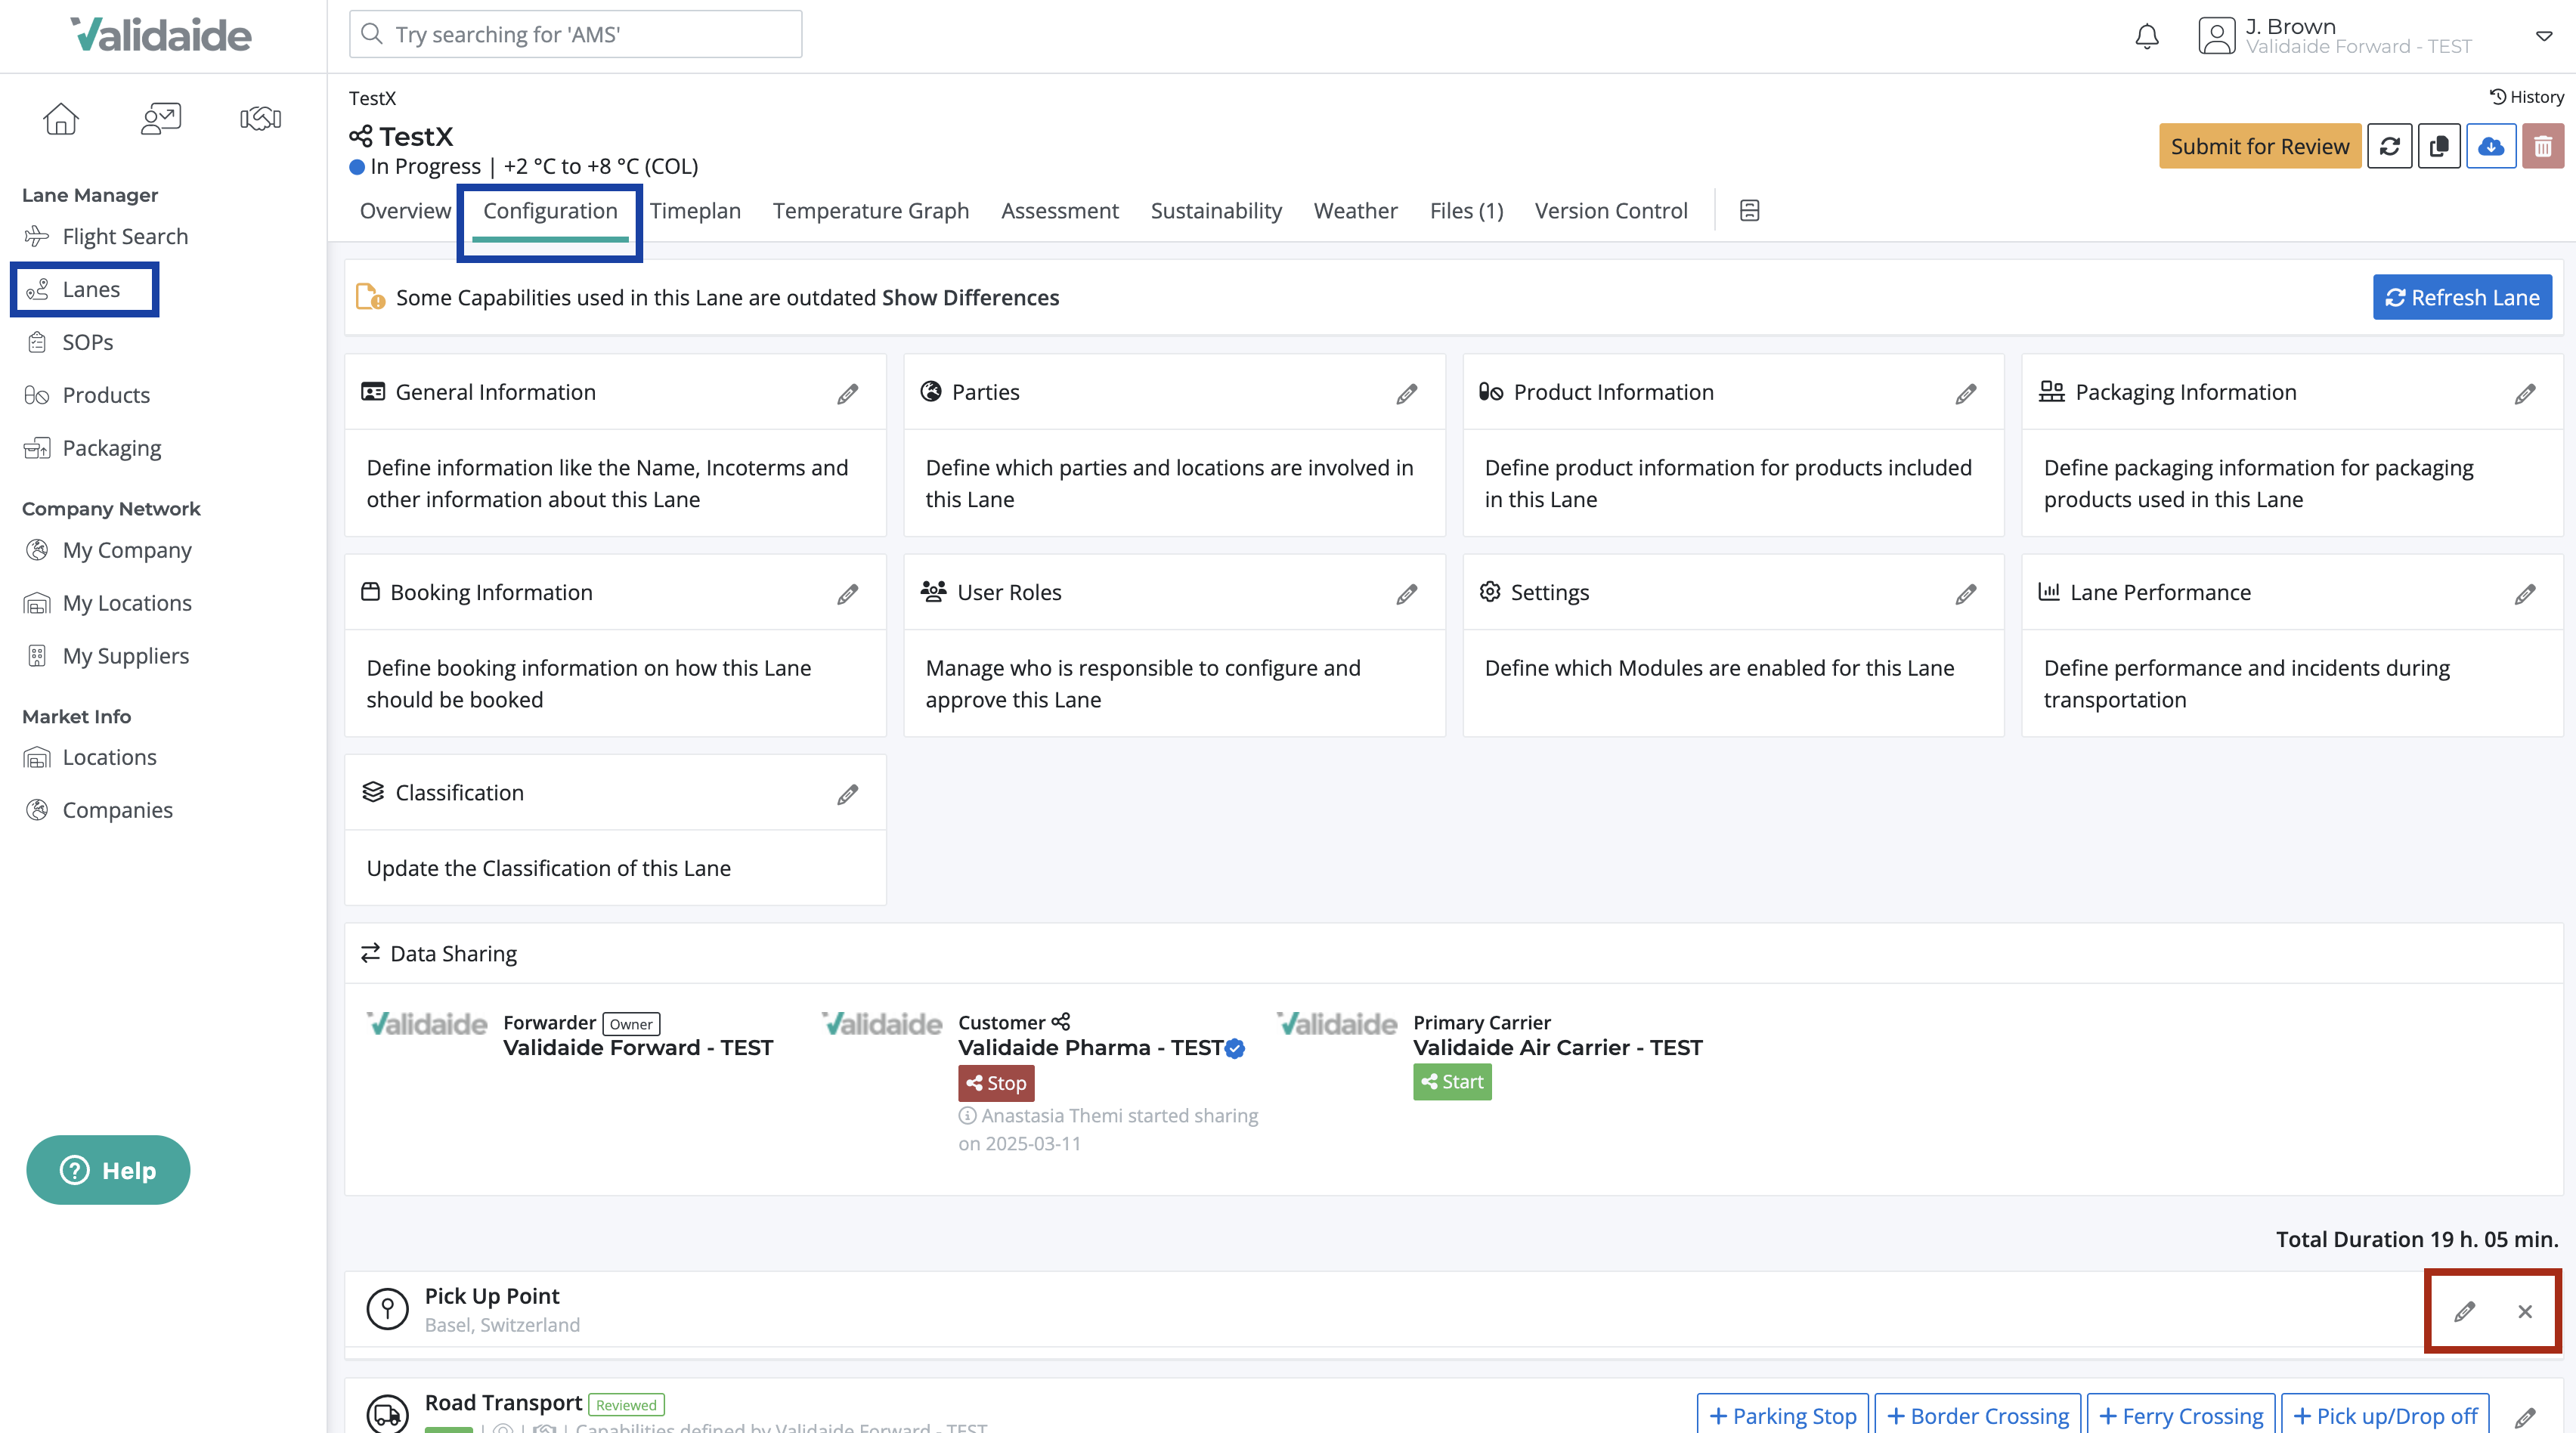Open Market Info Locations in sidebar
Viewport: 2576px width, 1433px height.
90,757
